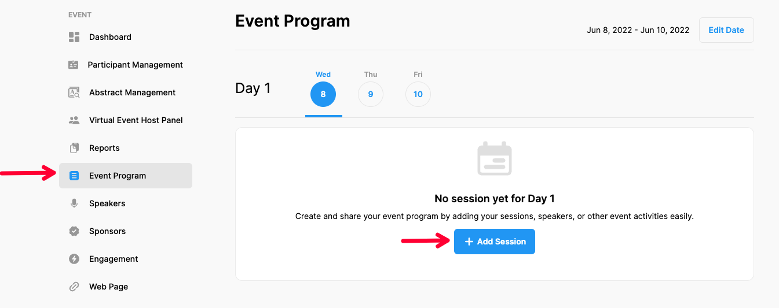Viewport: 779px width, 308px height.
Task: Click the Engagement lightning bolt icon
Action: 74,259
